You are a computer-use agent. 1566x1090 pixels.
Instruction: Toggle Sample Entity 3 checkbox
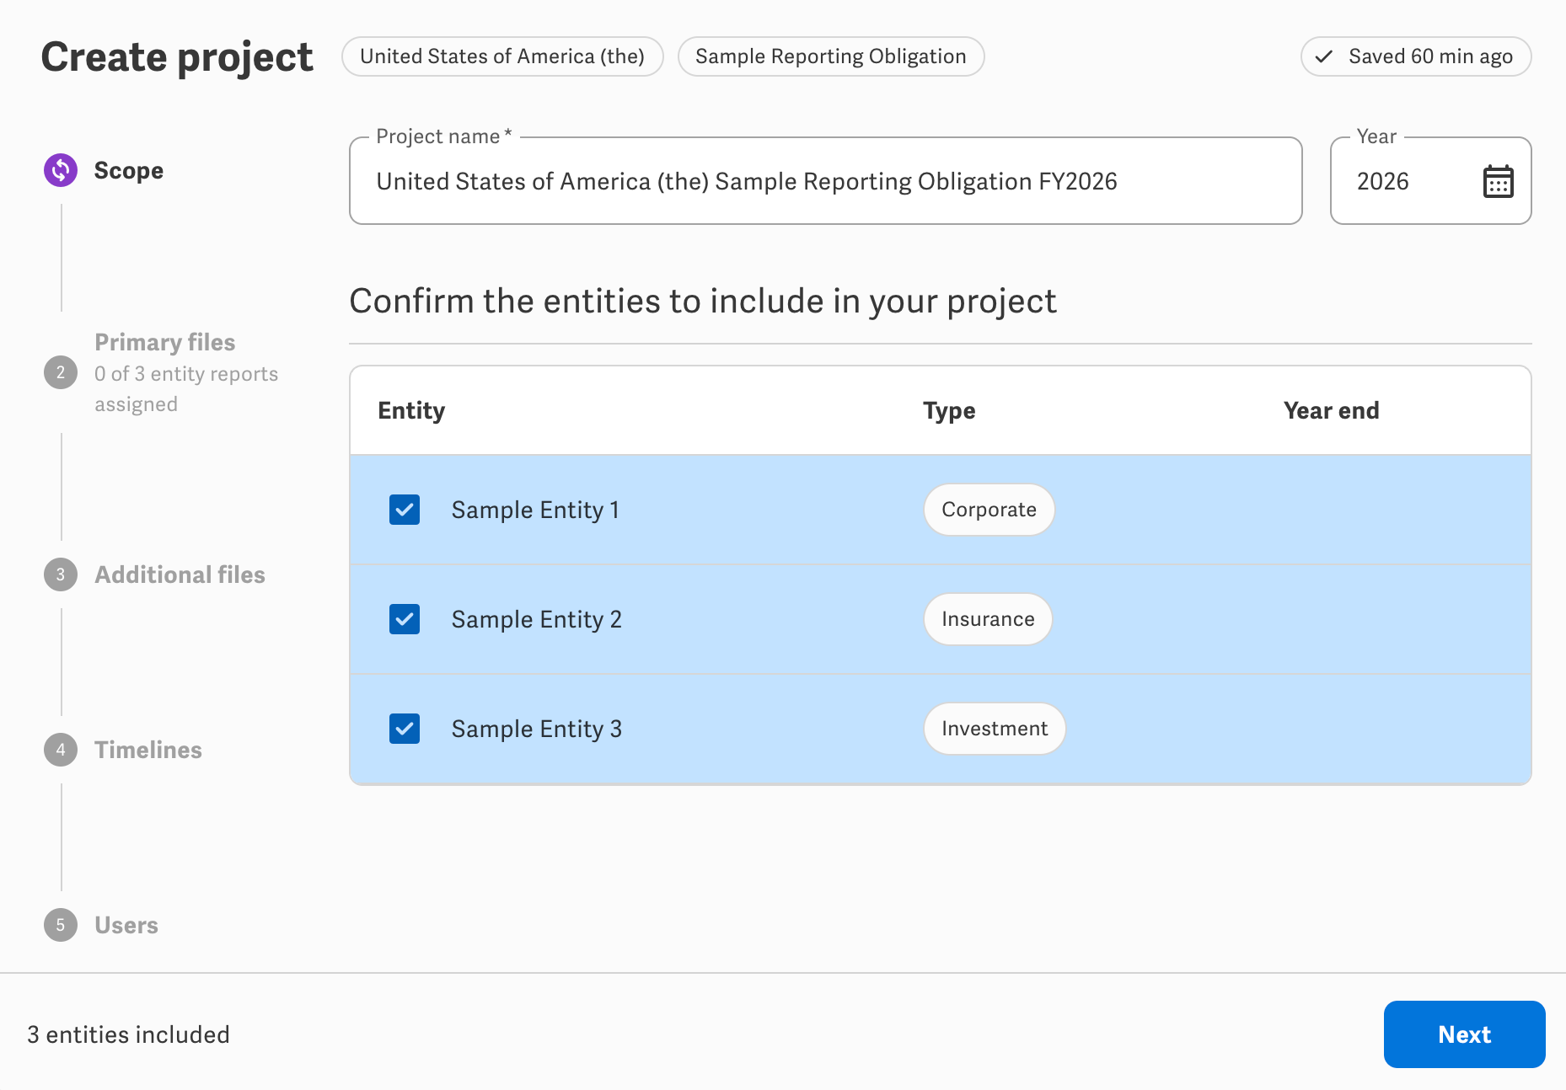[x=405, y=729]
